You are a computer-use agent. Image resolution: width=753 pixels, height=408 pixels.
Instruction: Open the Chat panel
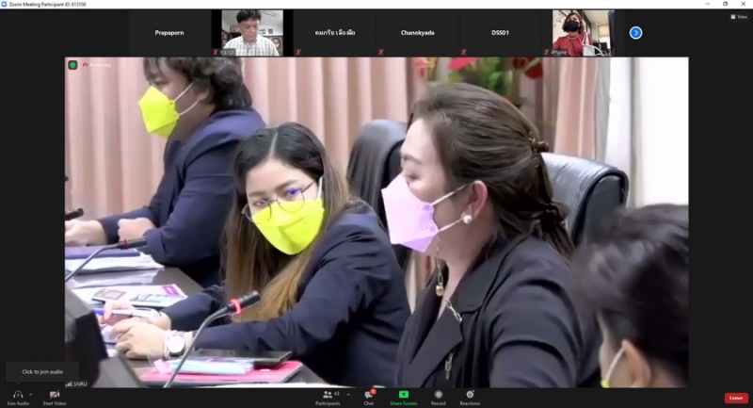[x=369, y=394]
